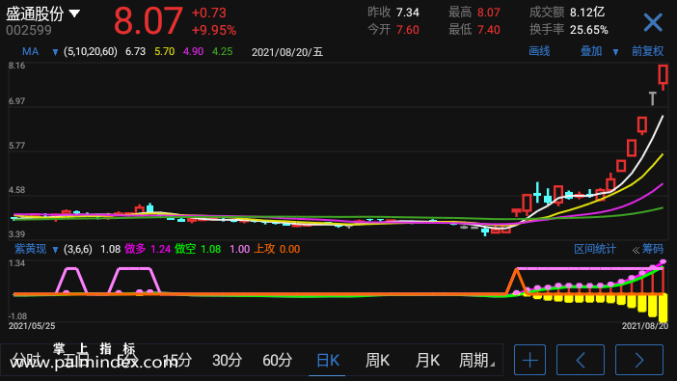
Task: Tap the MA parameters (5,10,20,60)
Action: click(91, 52)
